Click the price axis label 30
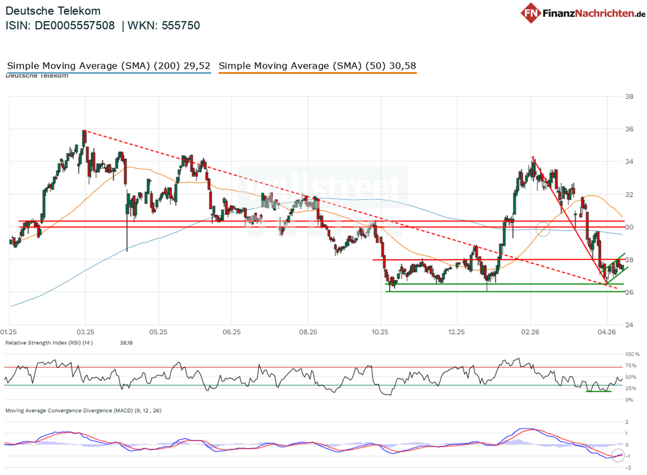647x475 pixels. 629,227
